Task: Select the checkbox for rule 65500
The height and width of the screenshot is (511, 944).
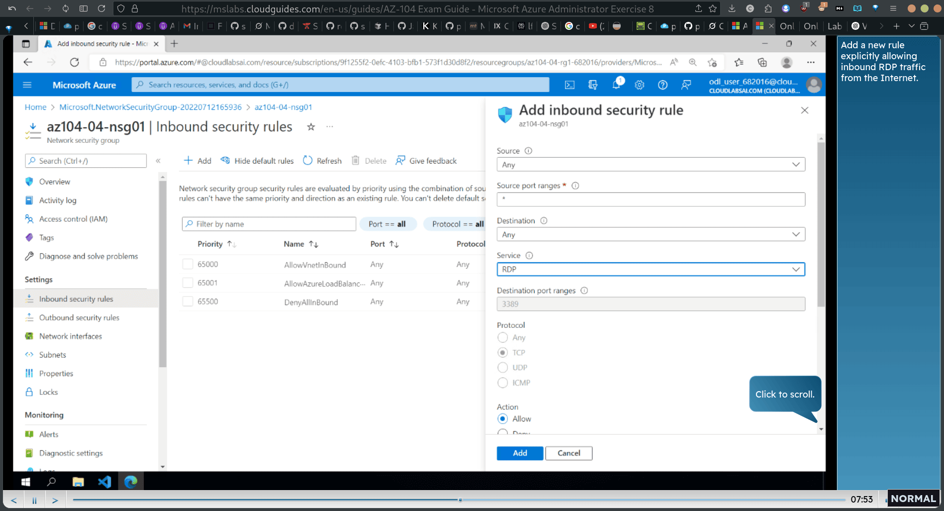Action: coord(188,302)
